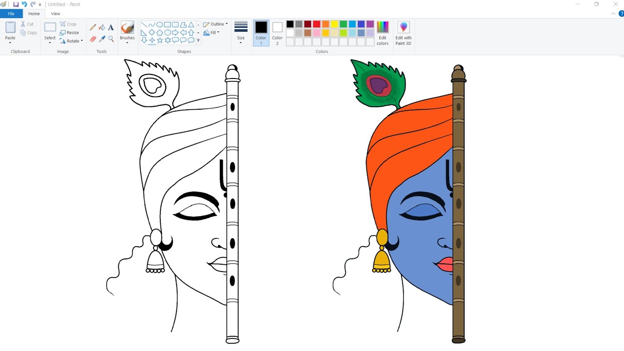Image resolution: width=624 pixels, height=351 pixels.
Task: Choose the Down arrow shape
Action: click(144, 40)
